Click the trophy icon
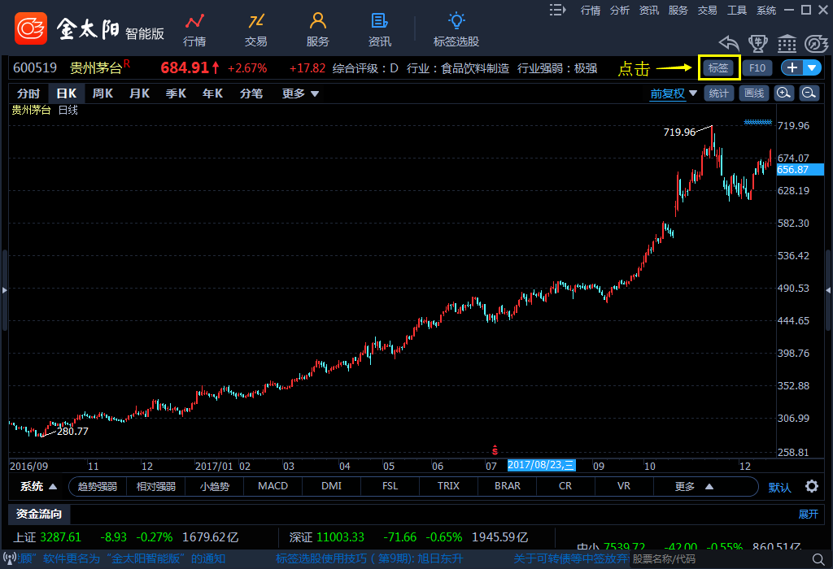Image resolution: width=833 pixels, height=569 pixels. click(x=757, y=44)
